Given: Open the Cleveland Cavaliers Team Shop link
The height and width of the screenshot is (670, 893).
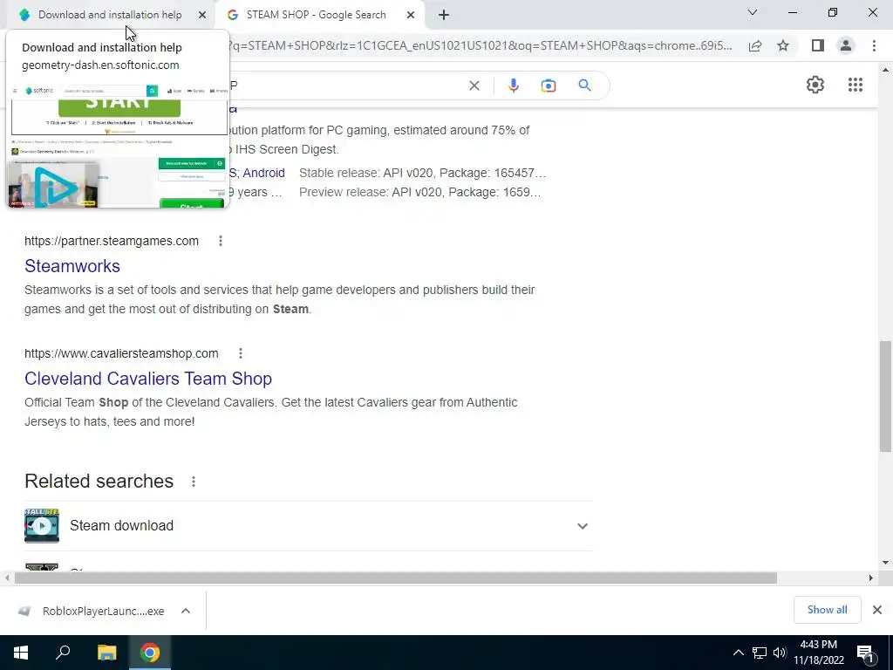Looking at the screenshot, I should pos(148,379).
